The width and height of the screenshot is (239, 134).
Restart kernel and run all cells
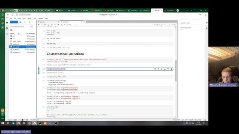point(65,25)
